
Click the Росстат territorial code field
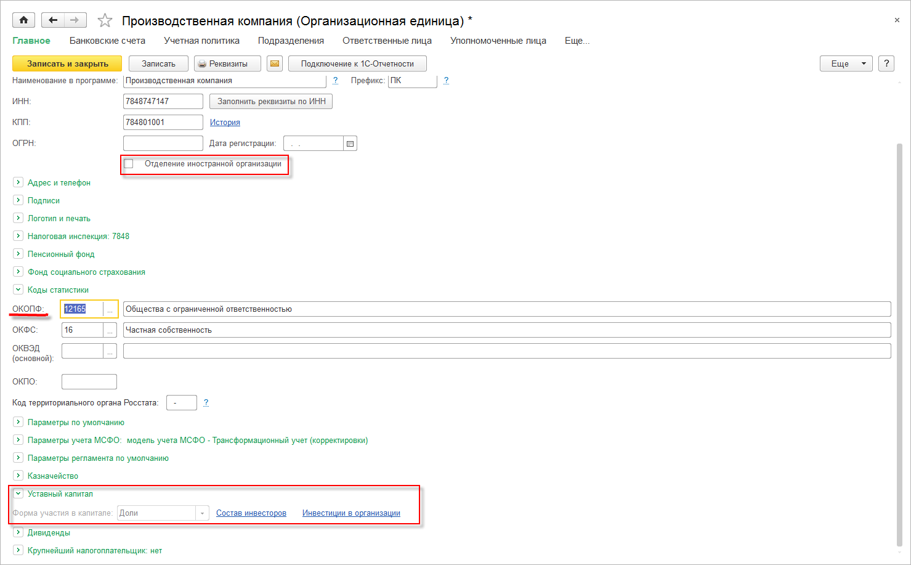click(182, 403)
